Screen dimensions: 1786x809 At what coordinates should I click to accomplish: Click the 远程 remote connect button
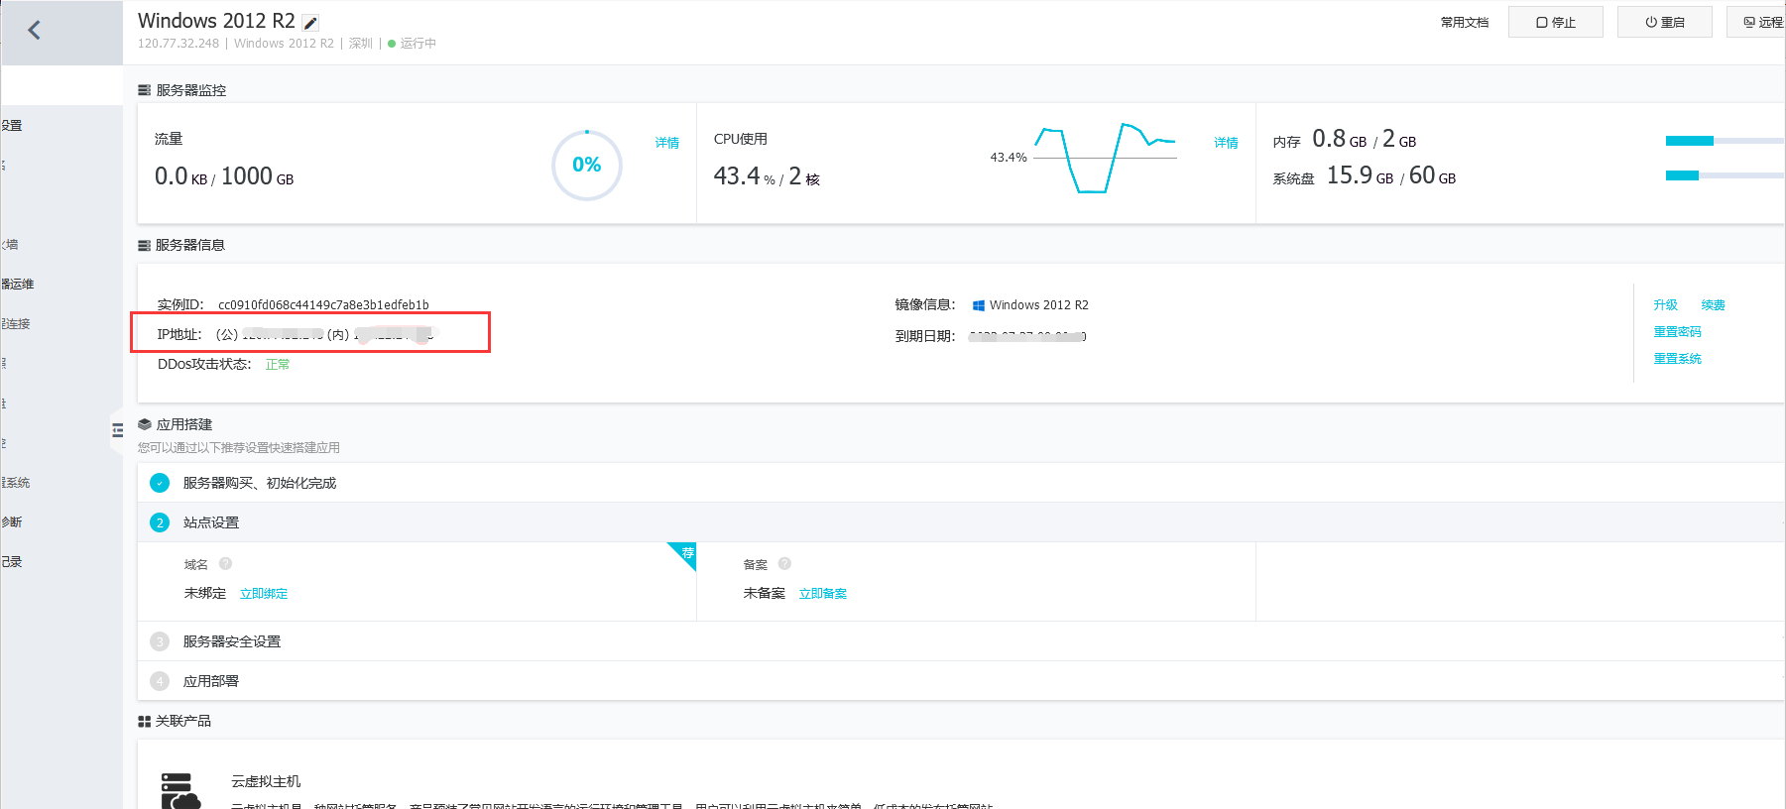(x=1756, y=22)
